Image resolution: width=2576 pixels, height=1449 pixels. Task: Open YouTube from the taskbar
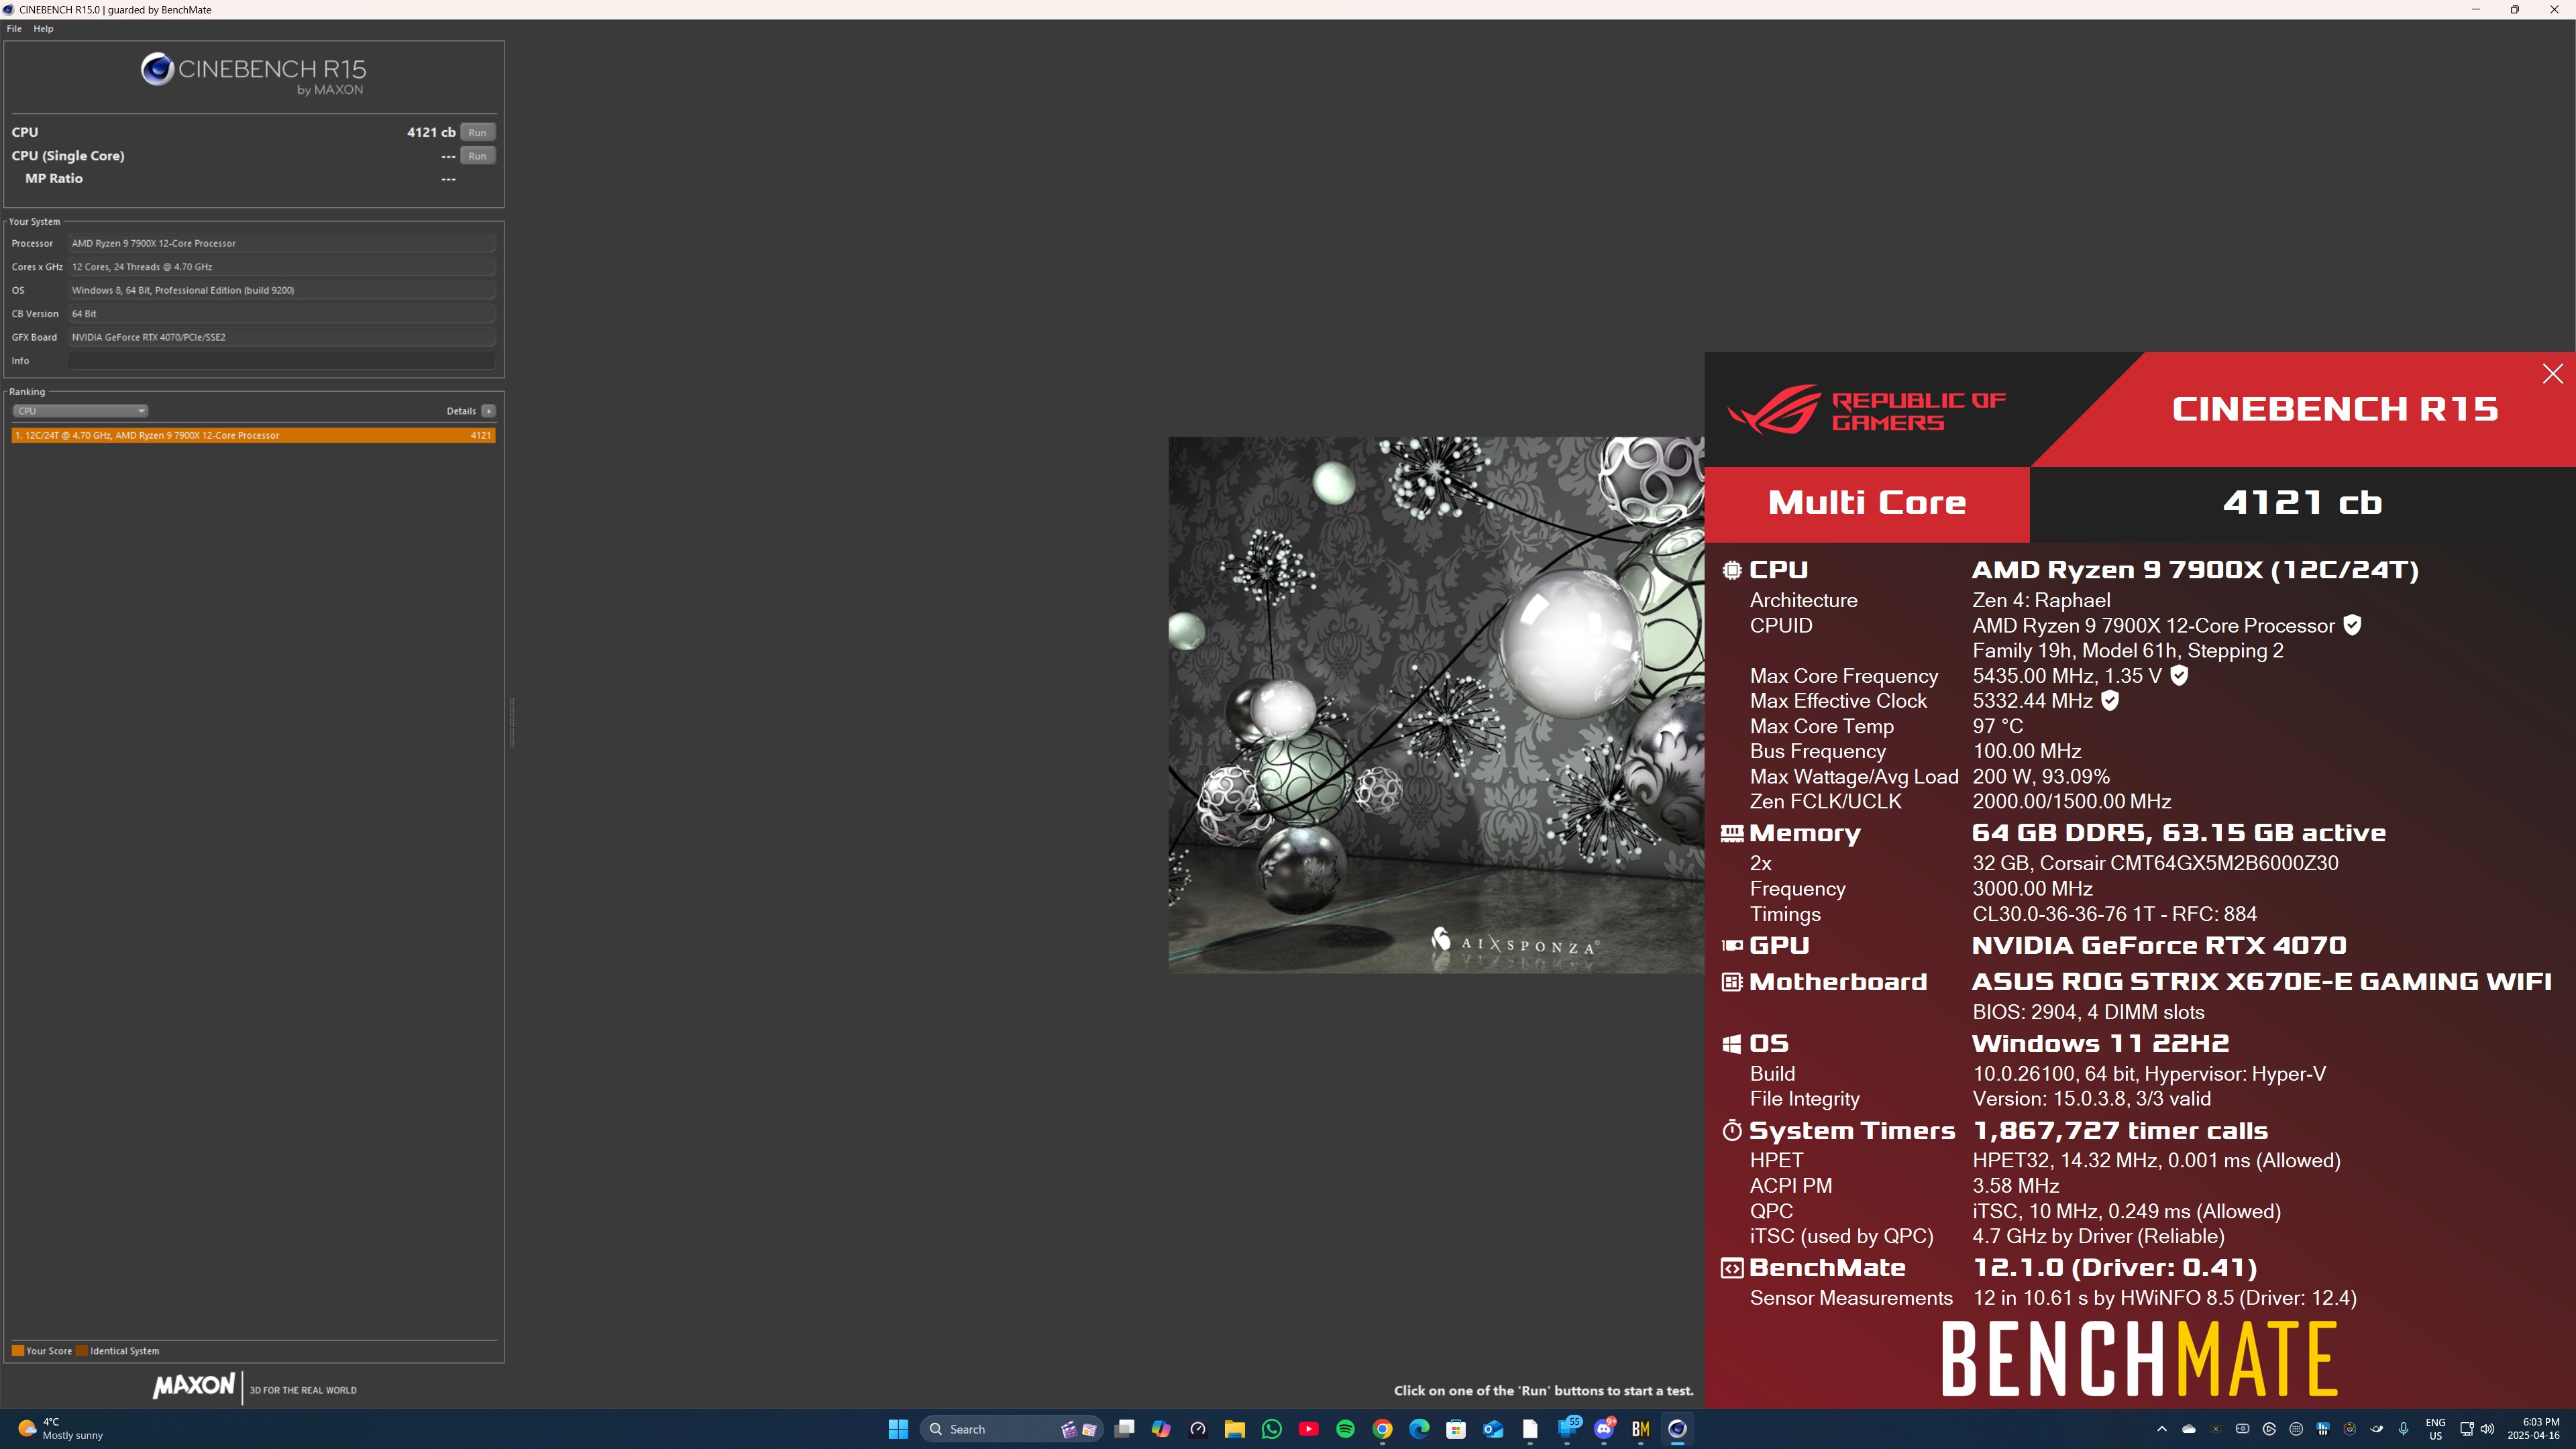[x=1308, y=1429]
